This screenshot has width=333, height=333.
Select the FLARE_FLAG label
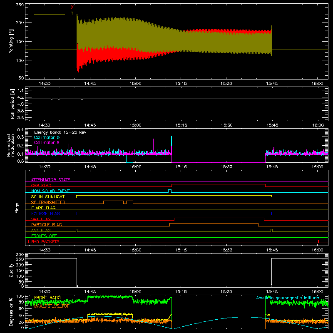tap(43, 208)
